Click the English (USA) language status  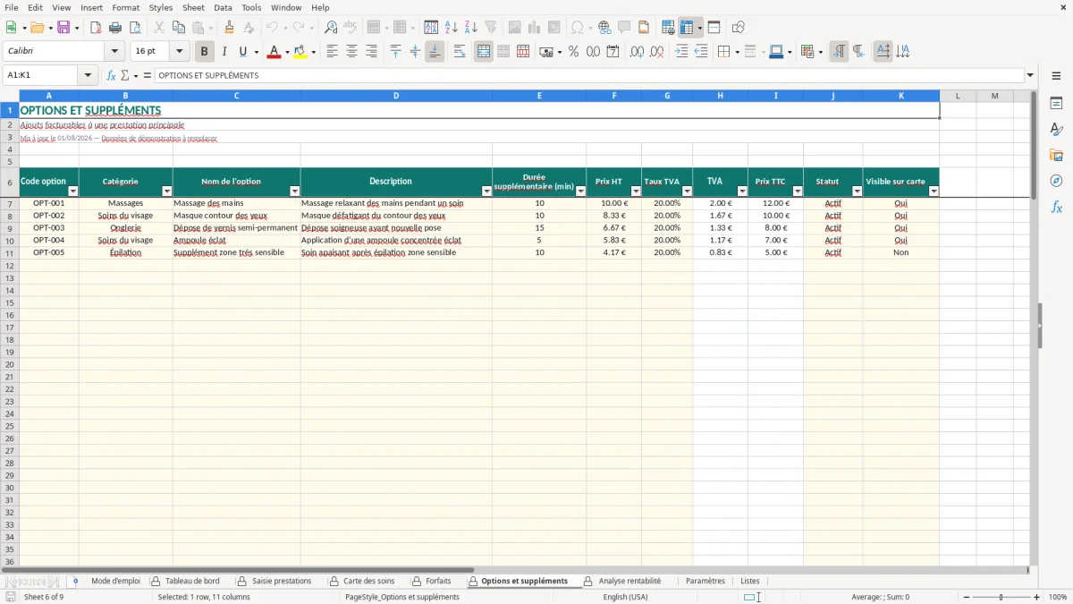pos(626,597)
